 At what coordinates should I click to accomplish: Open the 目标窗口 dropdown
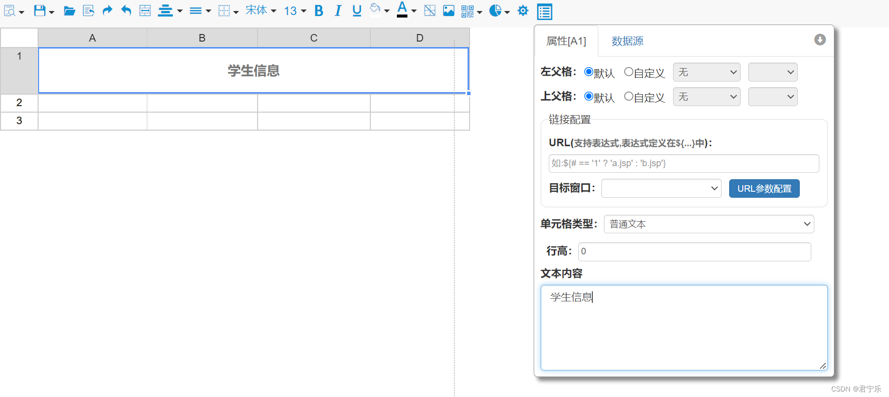coord(661,188)
